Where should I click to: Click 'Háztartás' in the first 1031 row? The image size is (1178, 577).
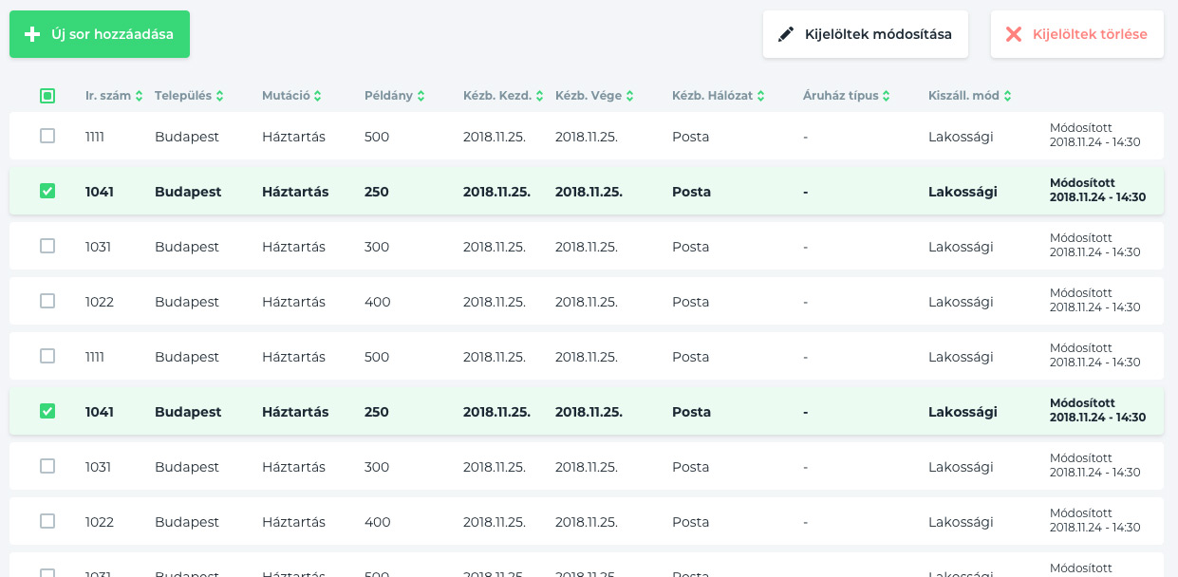click(x=293, y=247)
